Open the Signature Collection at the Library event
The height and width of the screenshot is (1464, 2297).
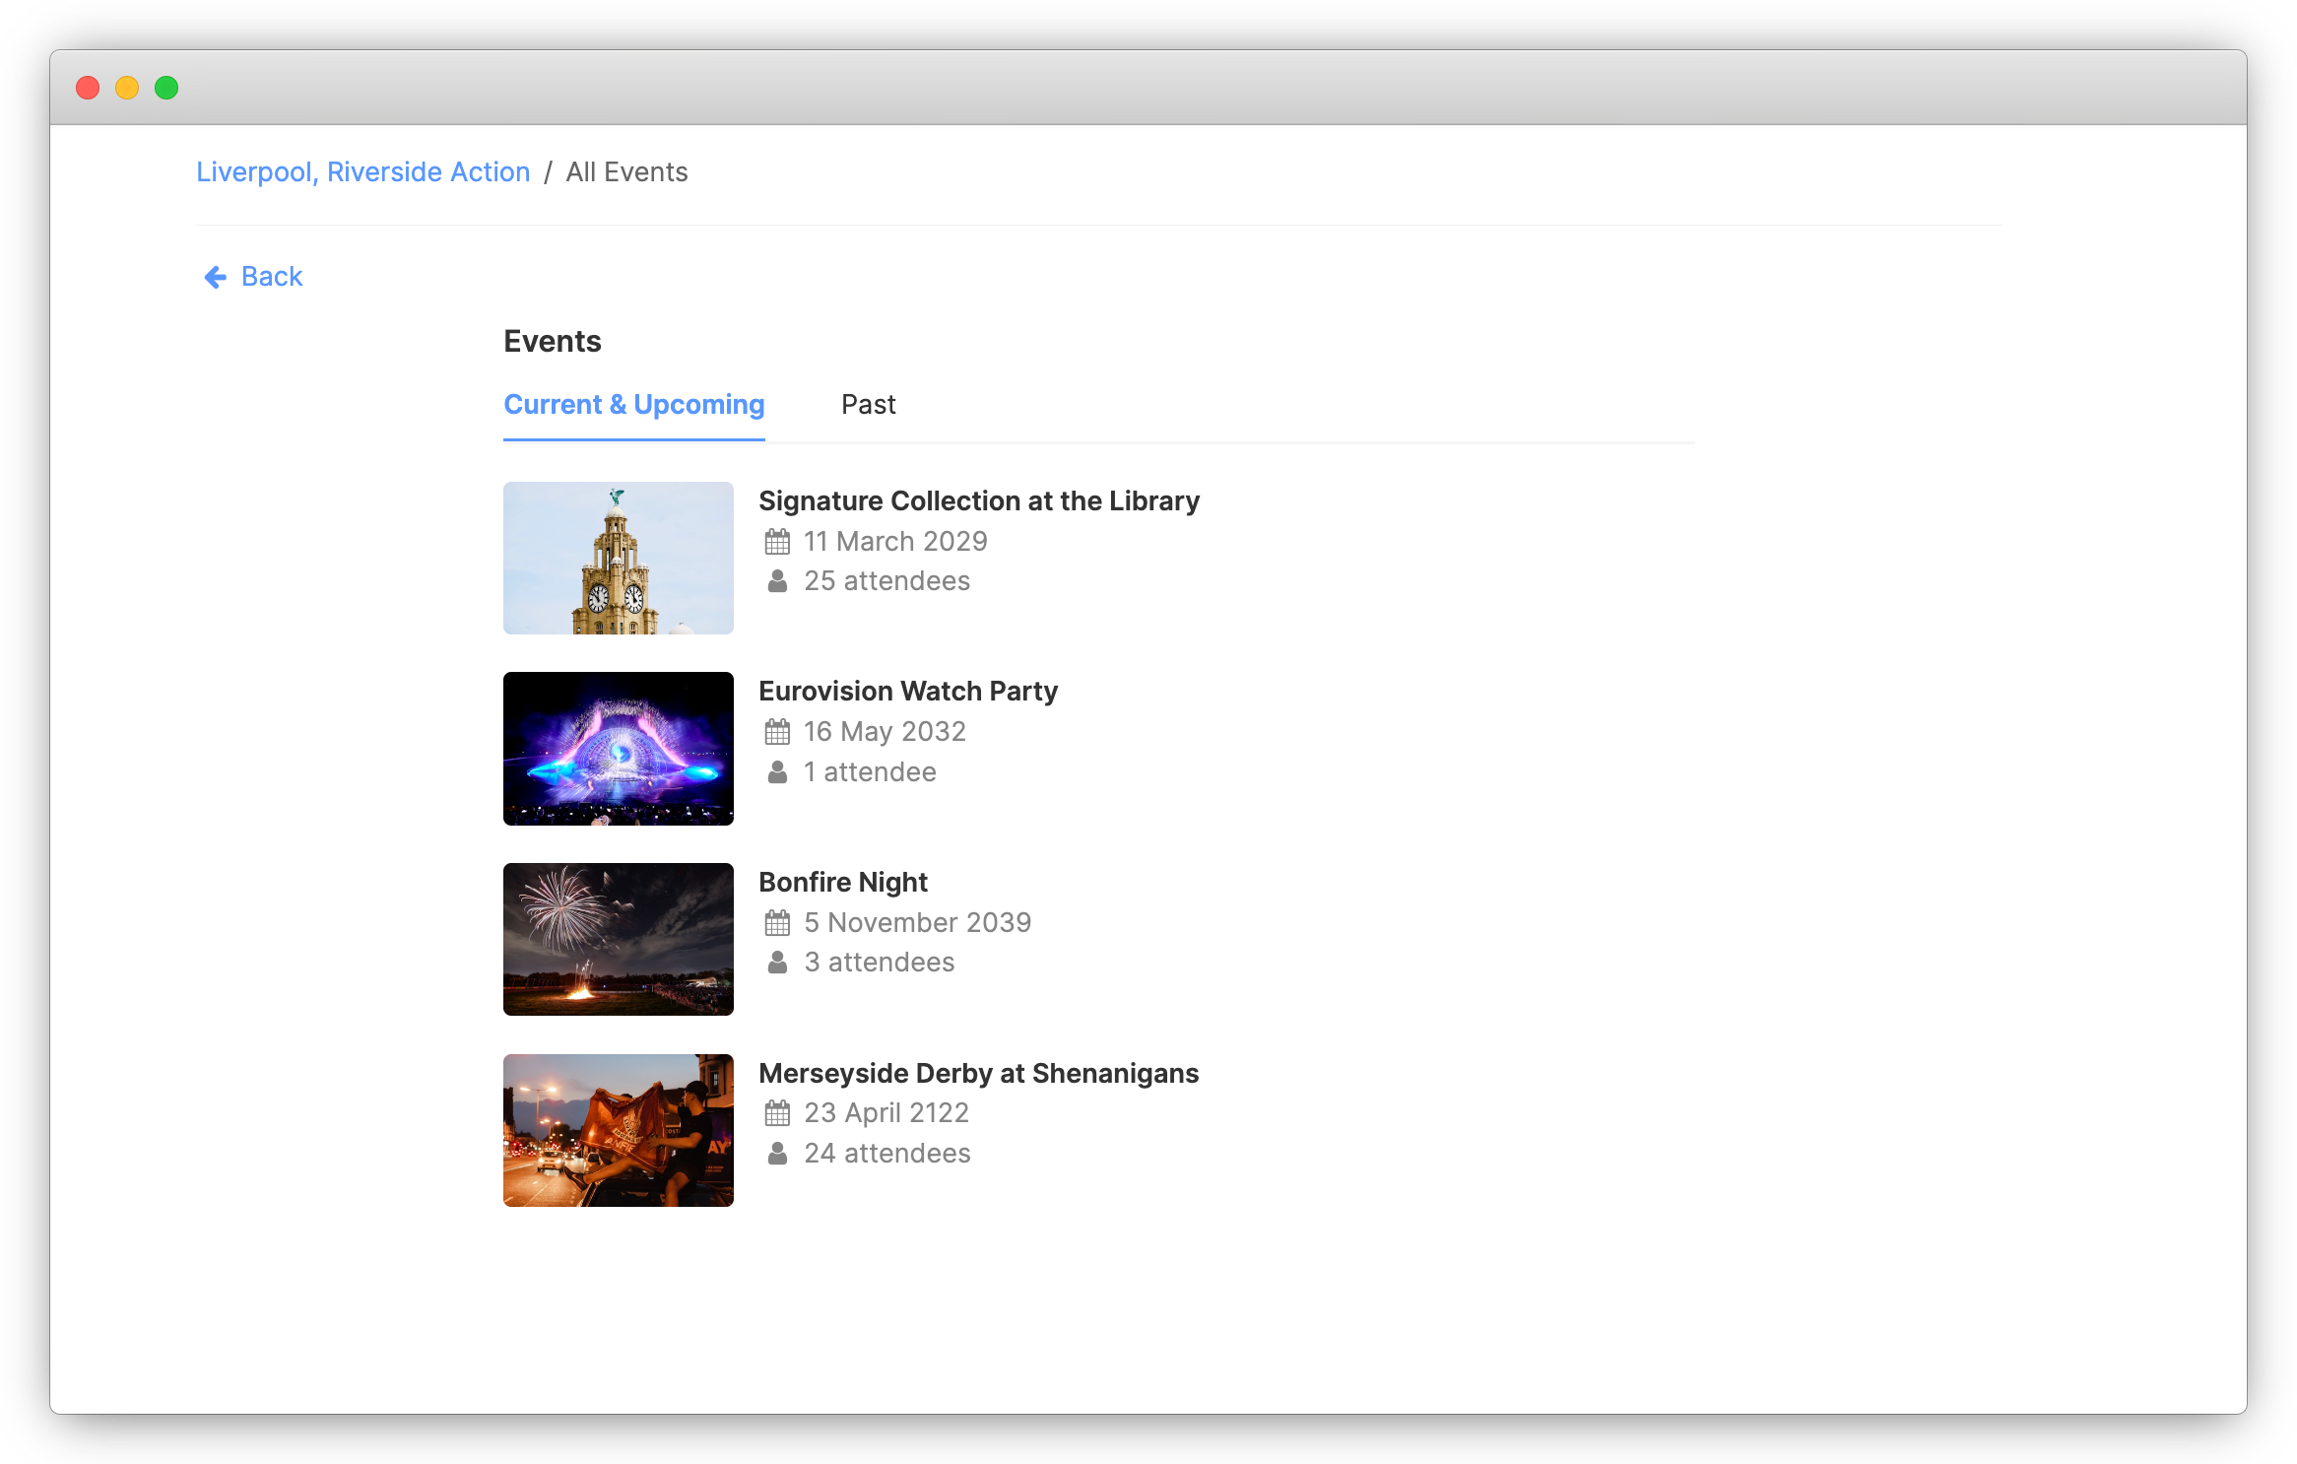click(x=978, y=500)
